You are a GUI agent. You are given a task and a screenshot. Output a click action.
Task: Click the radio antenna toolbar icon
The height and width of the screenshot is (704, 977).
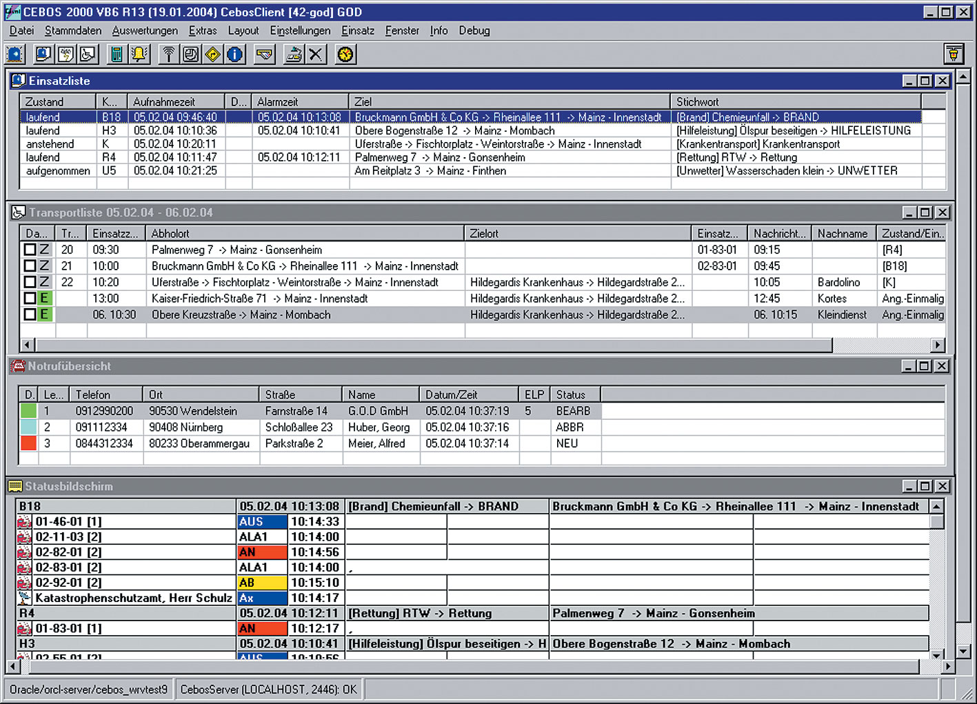168,54
